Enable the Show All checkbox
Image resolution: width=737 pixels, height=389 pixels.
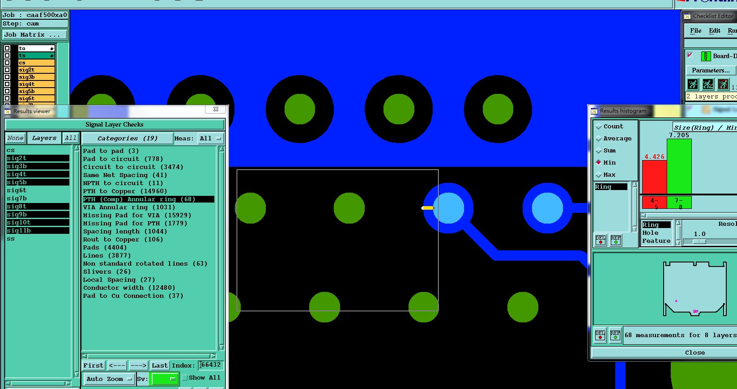pos(184,378)
